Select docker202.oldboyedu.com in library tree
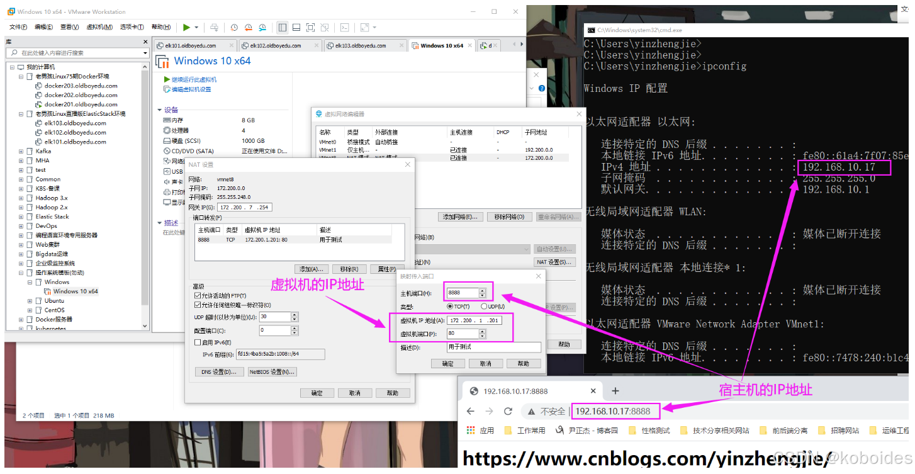915x474 pixels. tap(81, 95)
